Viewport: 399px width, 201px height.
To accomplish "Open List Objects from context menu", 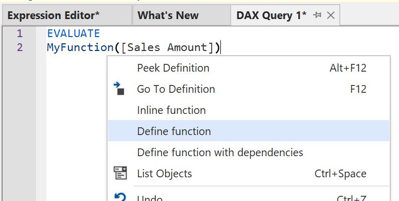I will coord(249,174).
